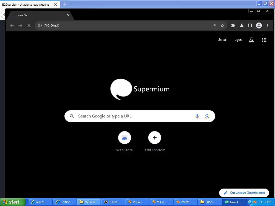
Task: Switch to chrom... taskbar item
Action: [x=185, y=202]
